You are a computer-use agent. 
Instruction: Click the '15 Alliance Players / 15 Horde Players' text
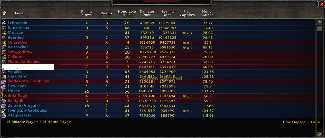[x=39, y=122]
